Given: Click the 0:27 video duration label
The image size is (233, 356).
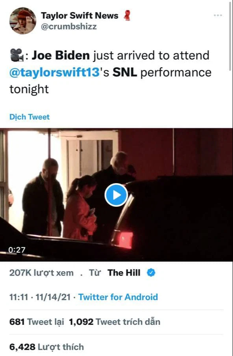Looking at the screenshot, I should click(x=17, y=250).
